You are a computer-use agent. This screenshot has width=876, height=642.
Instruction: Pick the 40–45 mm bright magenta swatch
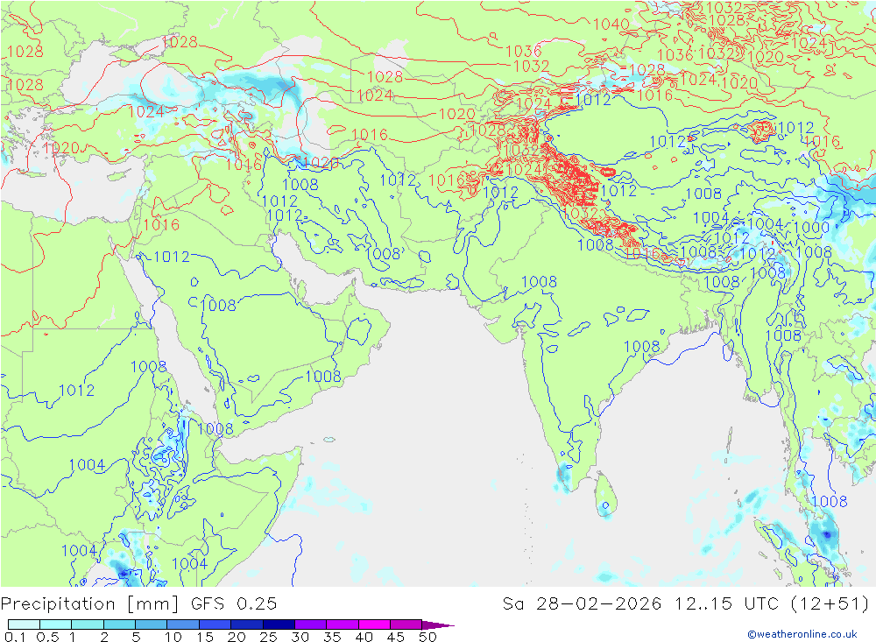[374, 624]
